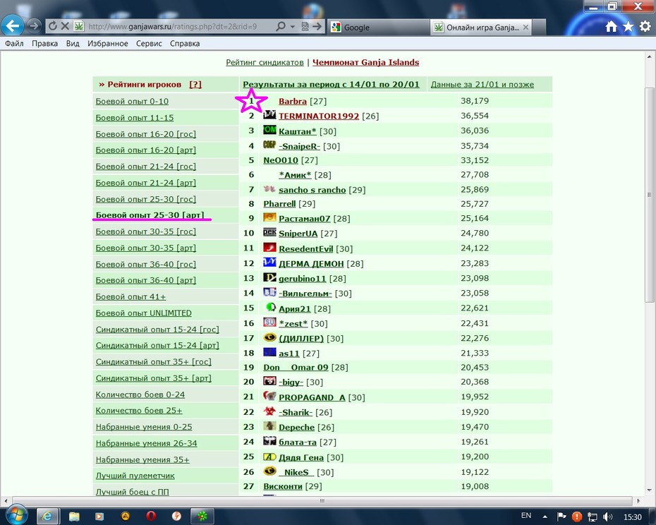Open the address bar dropdown arrow
This screenshot has height=525, width=656.
click(x=293, y=27)
